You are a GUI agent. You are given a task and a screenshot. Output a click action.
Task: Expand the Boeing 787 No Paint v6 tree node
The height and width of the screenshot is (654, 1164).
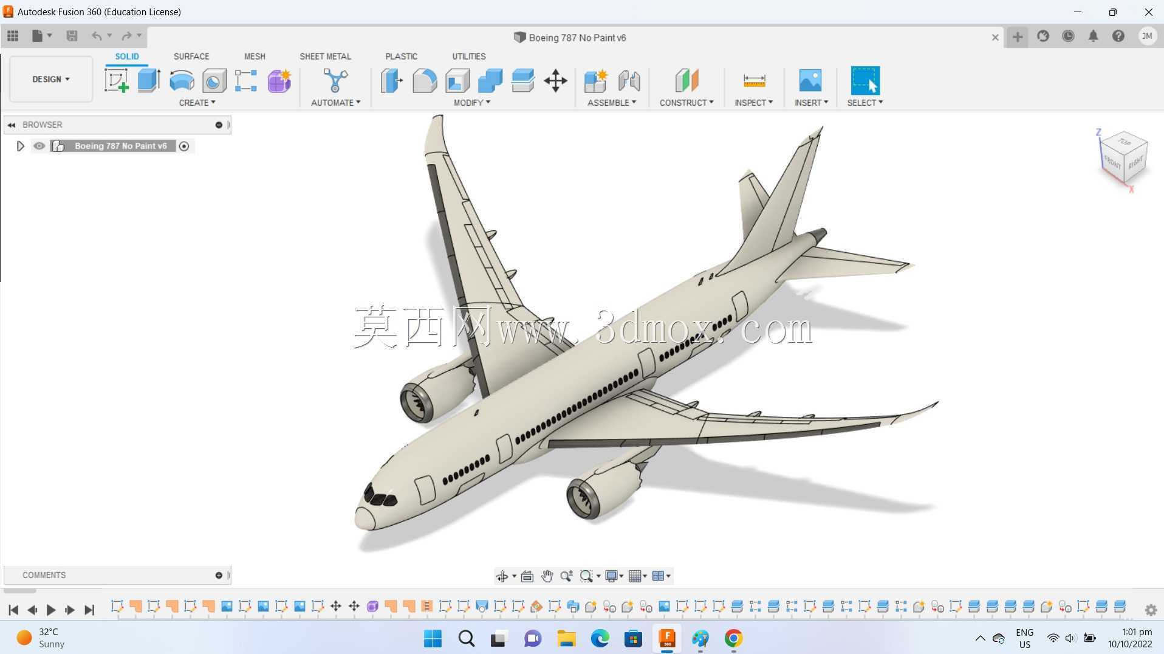(20, 146)
